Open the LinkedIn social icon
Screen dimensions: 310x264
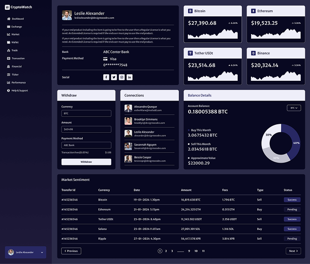click(x=129, y=77)
